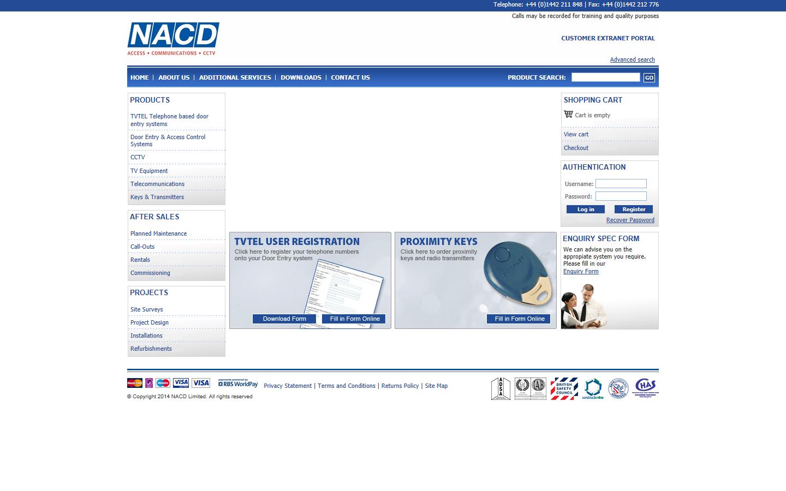This screenshot has height=491, width=786.
Task: Click the MasterCard payment icon
Action: [x=134, y=382]
